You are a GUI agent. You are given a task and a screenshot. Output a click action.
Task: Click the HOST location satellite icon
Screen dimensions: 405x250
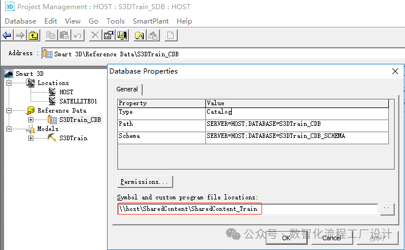[52, 92]
